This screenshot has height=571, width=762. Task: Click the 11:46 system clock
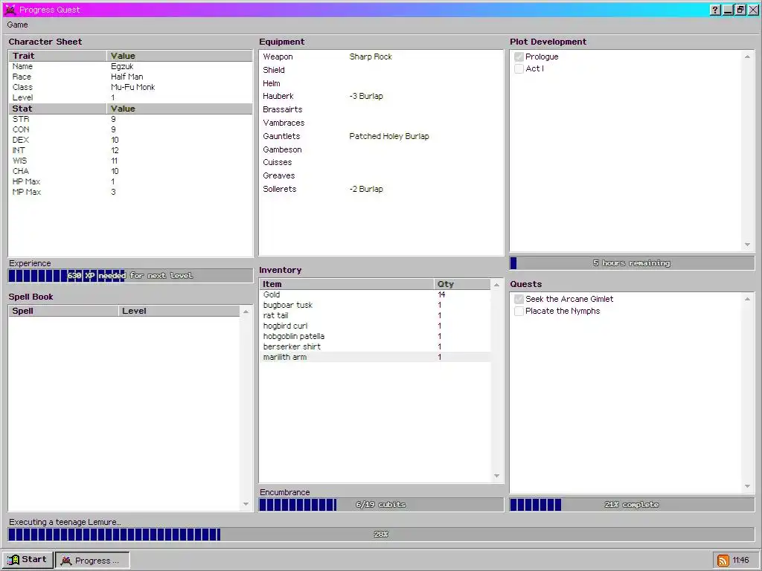point(740,561)
